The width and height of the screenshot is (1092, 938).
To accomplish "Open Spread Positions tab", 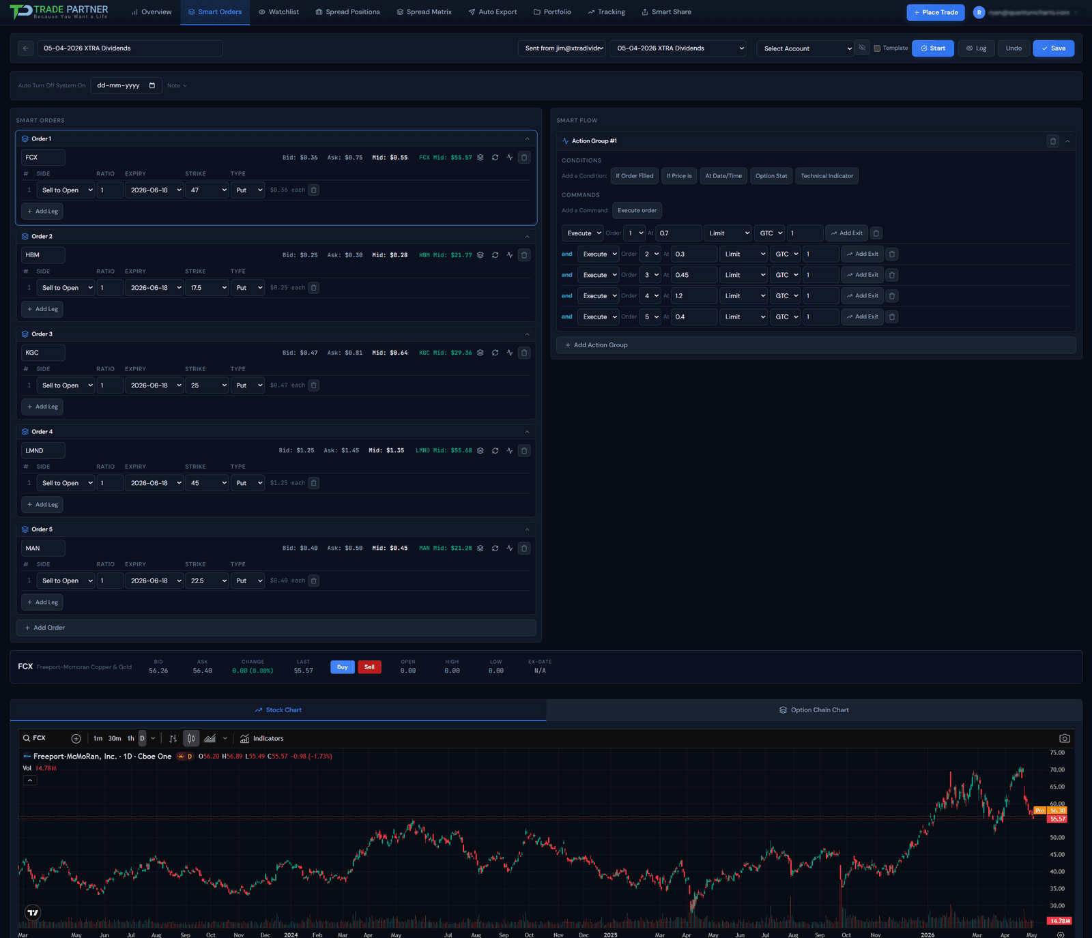I will (x=347, y=12).
